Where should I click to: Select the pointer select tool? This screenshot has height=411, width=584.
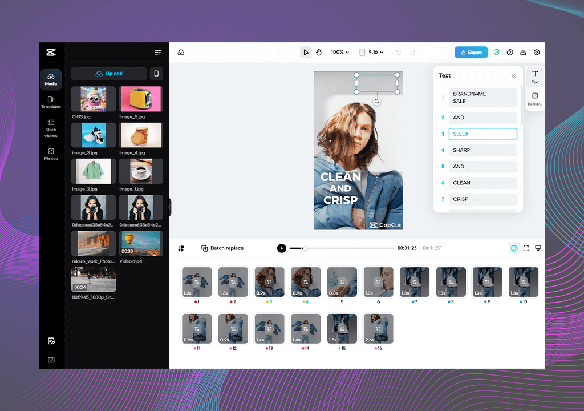click(x=306, y=52)
